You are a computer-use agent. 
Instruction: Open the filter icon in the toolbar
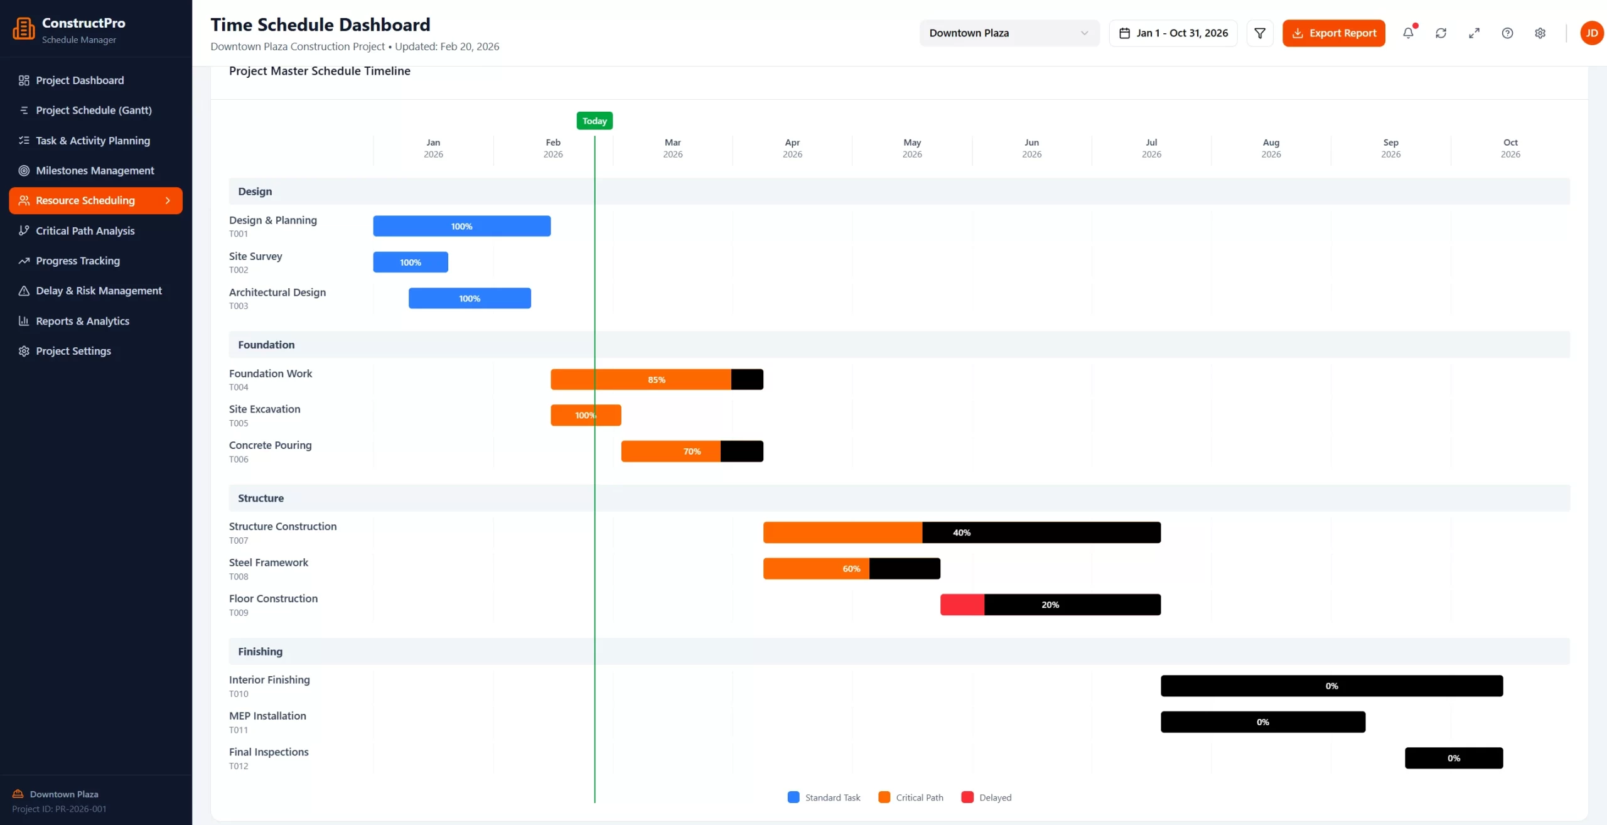click(x=1260, y=33)
